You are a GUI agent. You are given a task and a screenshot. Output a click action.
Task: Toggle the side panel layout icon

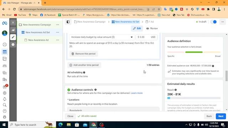click(68, 22)
